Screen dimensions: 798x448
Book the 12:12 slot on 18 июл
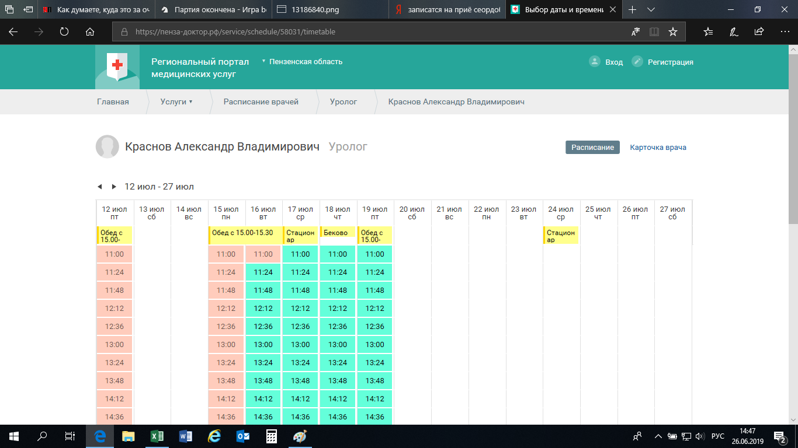(338, 309)
